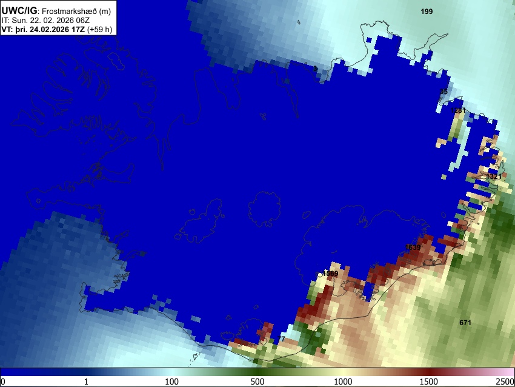Click the color scale tick labeled 1500
This screenshot has height=387, width=515.
pos(429,382)
